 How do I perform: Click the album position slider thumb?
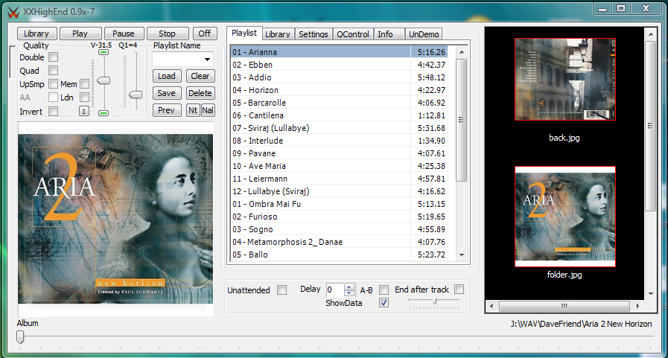tap(20, 337)
